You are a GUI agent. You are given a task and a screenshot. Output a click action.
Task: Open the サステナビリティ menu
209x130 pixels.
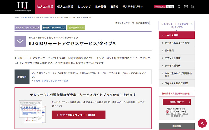[x=133, y=7]
